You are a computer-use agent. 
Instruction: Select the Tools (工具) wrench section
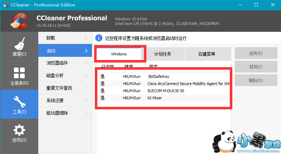[x=19, y=104]
